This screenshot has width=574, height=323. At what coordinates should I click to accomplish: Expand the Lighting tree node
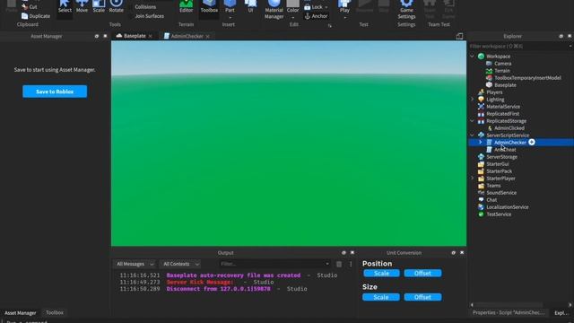point(473,100)
